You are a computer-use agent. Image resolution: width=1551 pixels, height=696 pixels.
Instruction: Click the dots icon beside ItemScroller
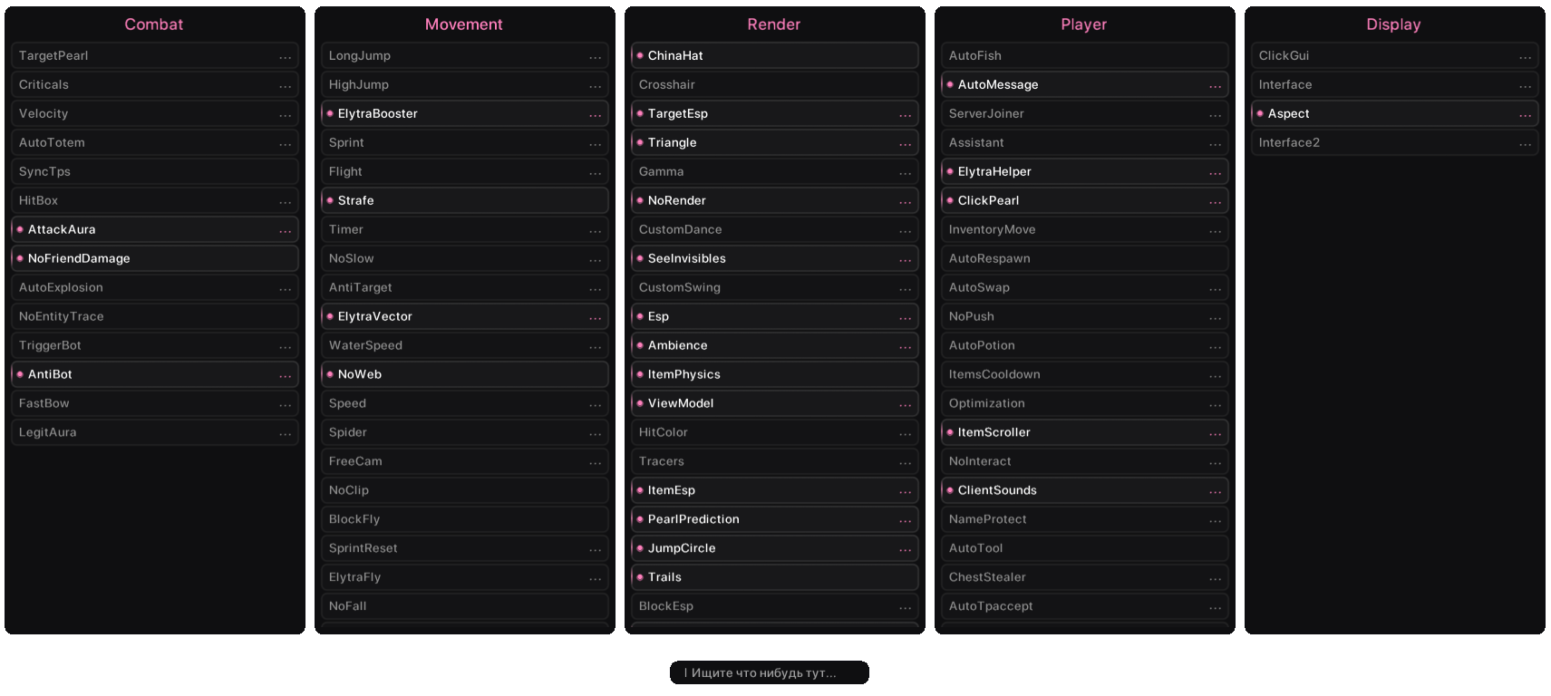tap(1216, 433)
